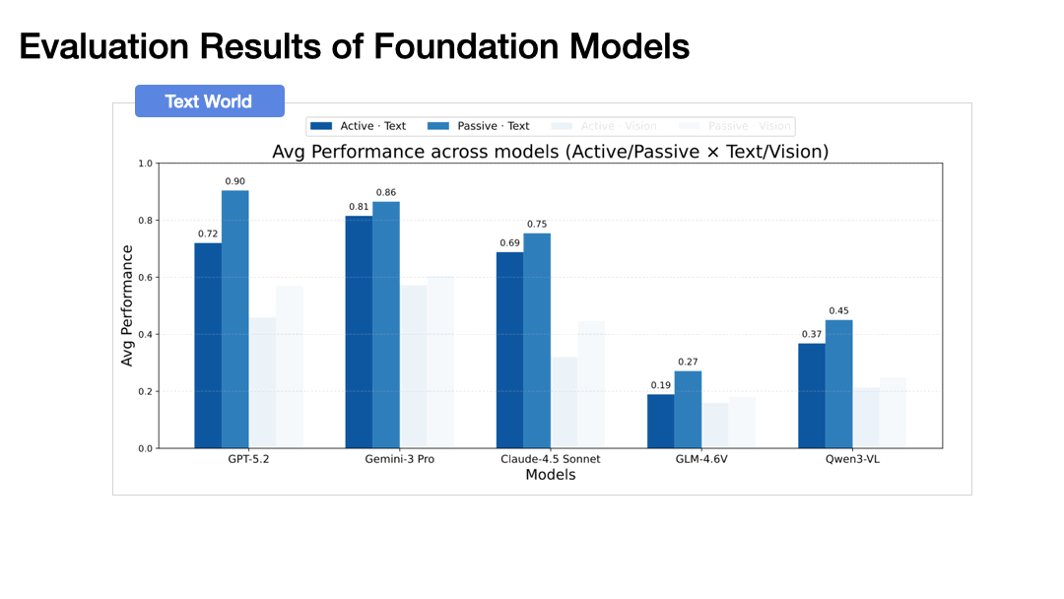The height and width of the screenshot is (599, 1064).
Task: Click Gemini-3 Pro Passive Text bar labeled 0.86
Action: click(x=386, y=325)
